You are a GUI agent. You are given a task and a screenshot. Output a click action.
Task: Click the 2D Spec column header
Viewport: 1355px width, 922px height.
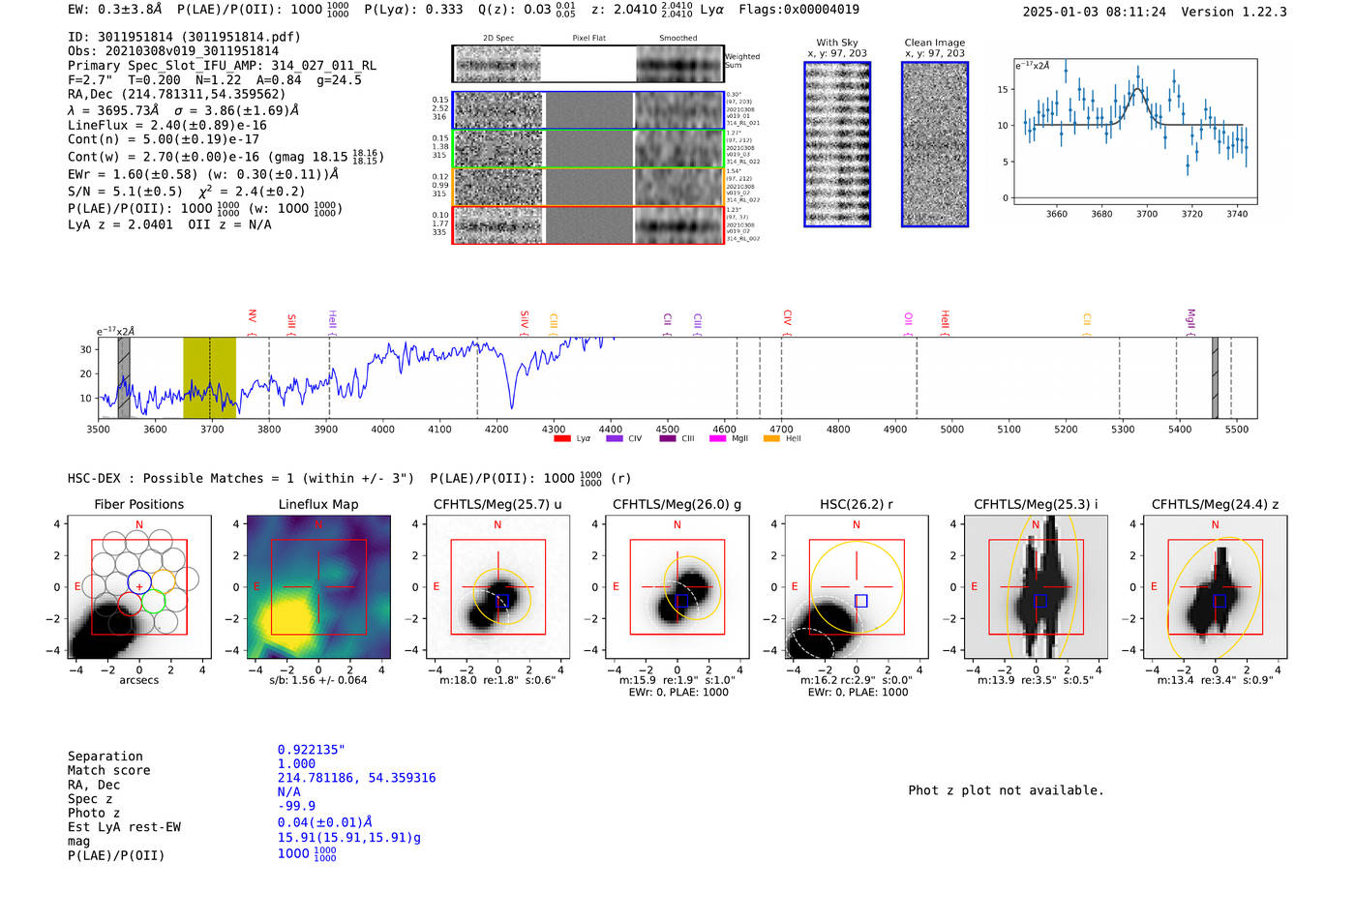tap(498, 39)
